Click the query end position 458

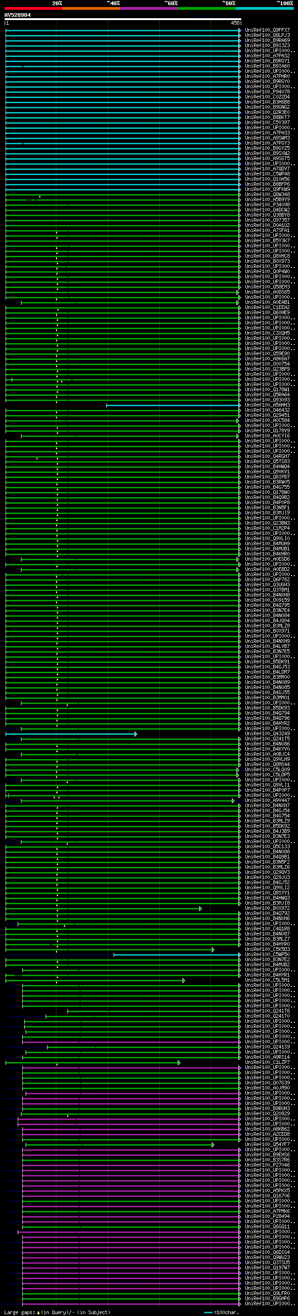(x=235, y=23)
